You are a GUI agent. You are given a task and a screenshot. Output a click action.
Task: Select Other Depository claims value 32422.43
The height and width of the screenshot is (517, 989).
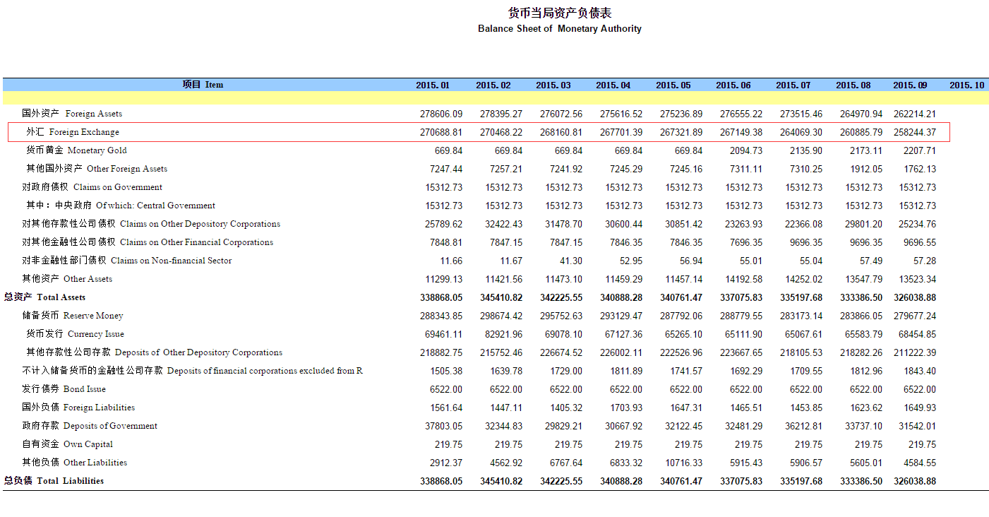click(504, 224)
